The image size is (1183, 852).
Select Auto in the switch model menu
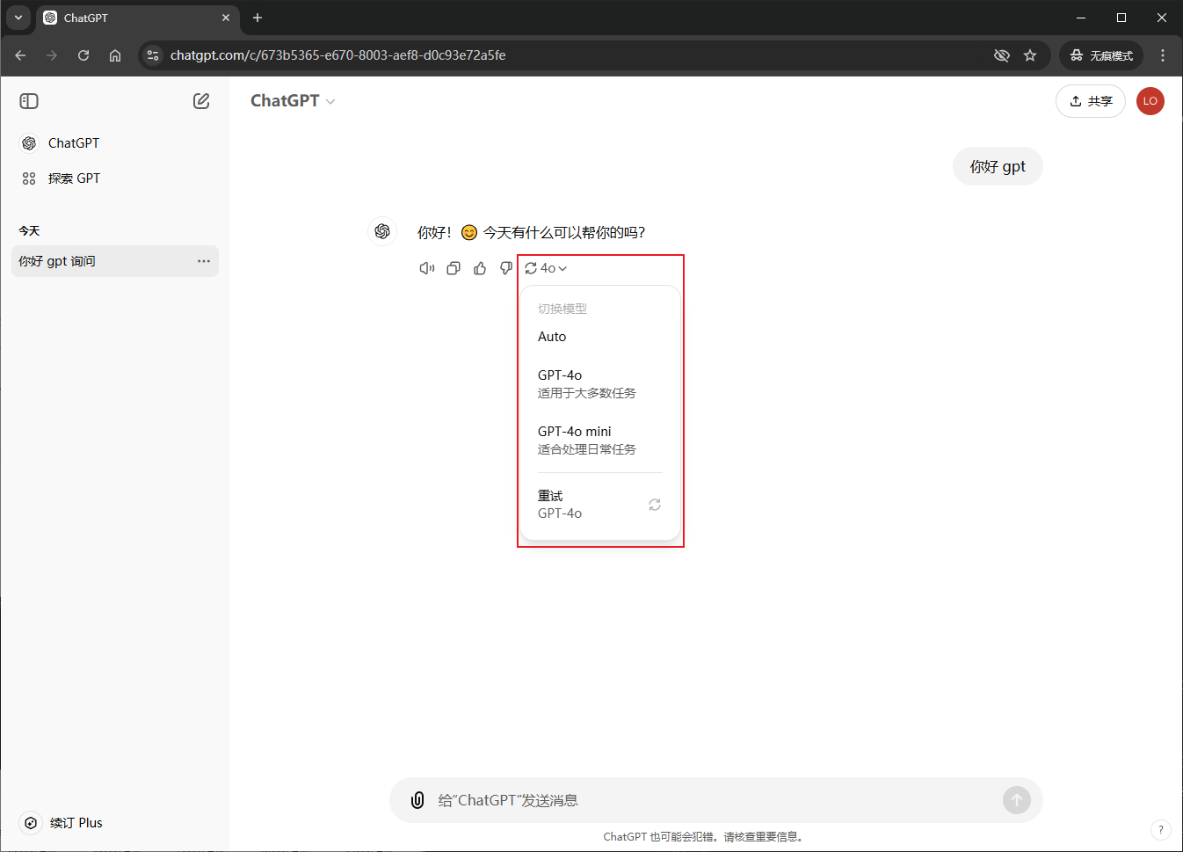[x=553, y=337]
